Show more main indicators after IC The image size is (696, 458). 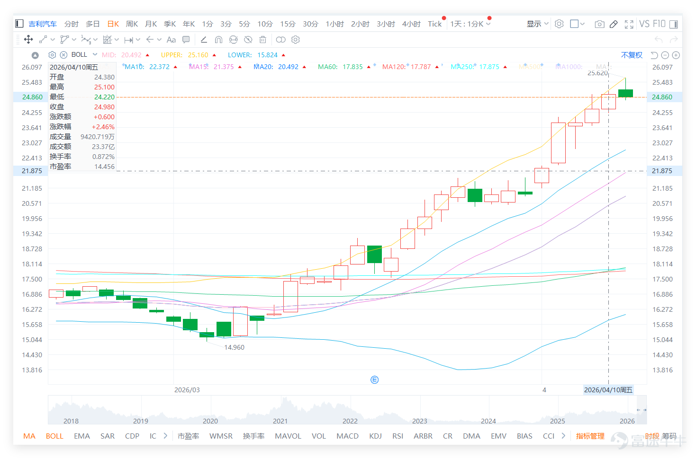[165, 436]
